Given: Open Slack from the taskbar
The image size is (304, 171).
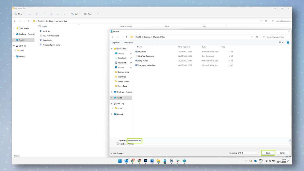Looking at the screenshot, I should click(178, 161).
